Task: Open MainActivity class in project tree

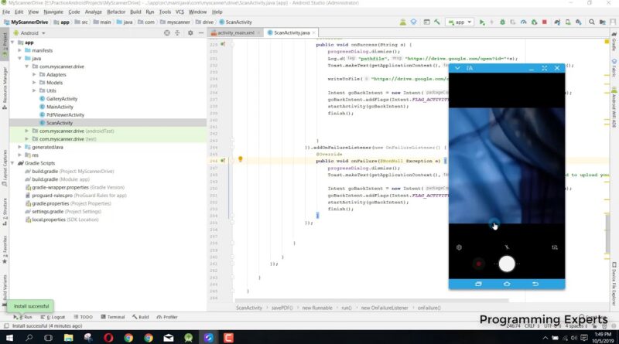Action: click(x=60, y=107)
